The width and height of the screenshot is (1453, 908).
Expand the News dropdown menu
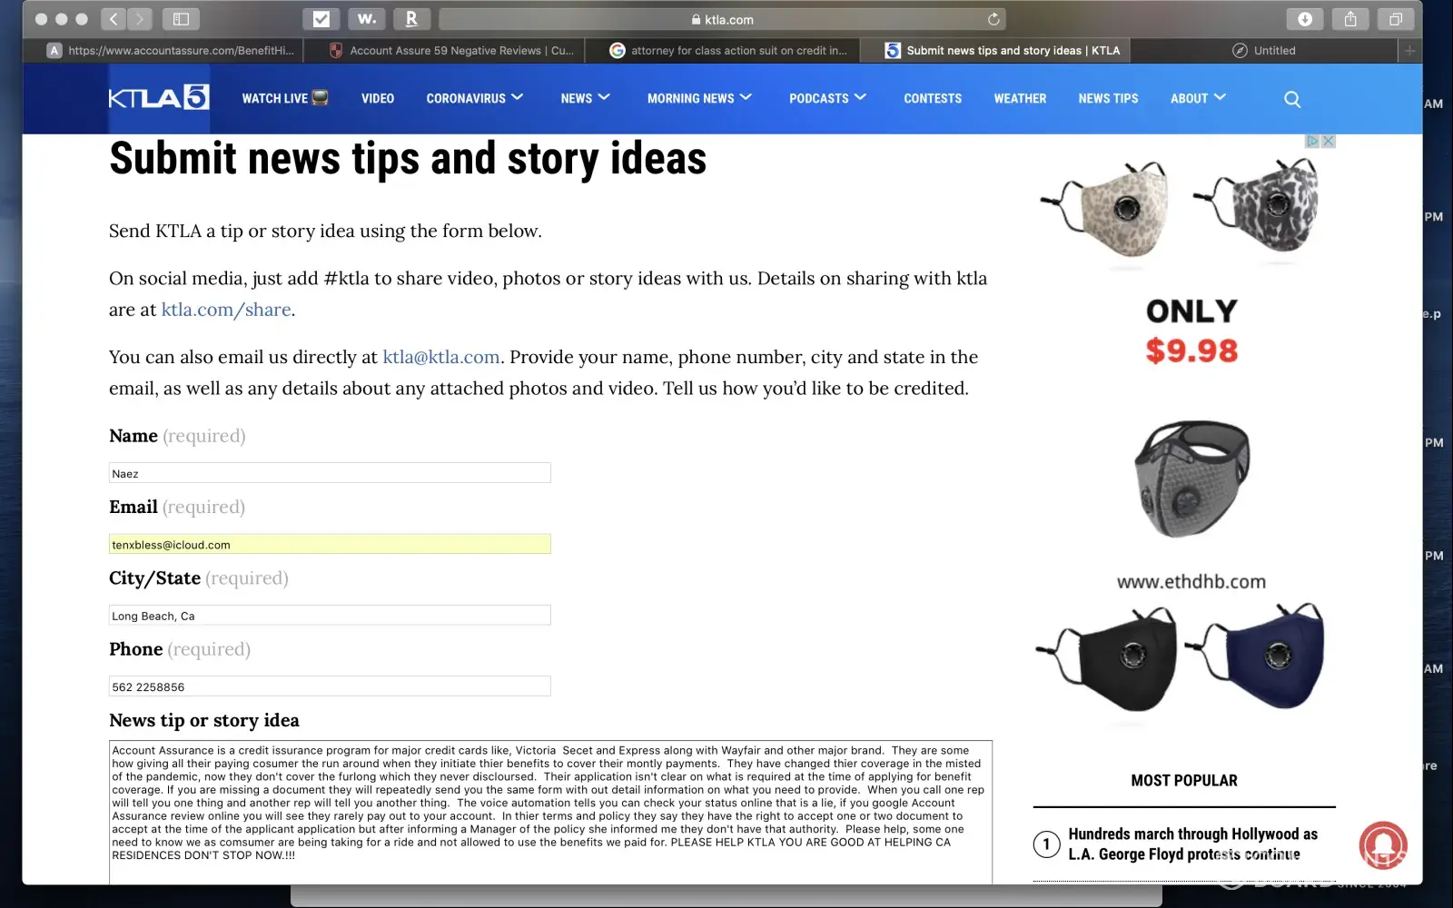point(585,98)
